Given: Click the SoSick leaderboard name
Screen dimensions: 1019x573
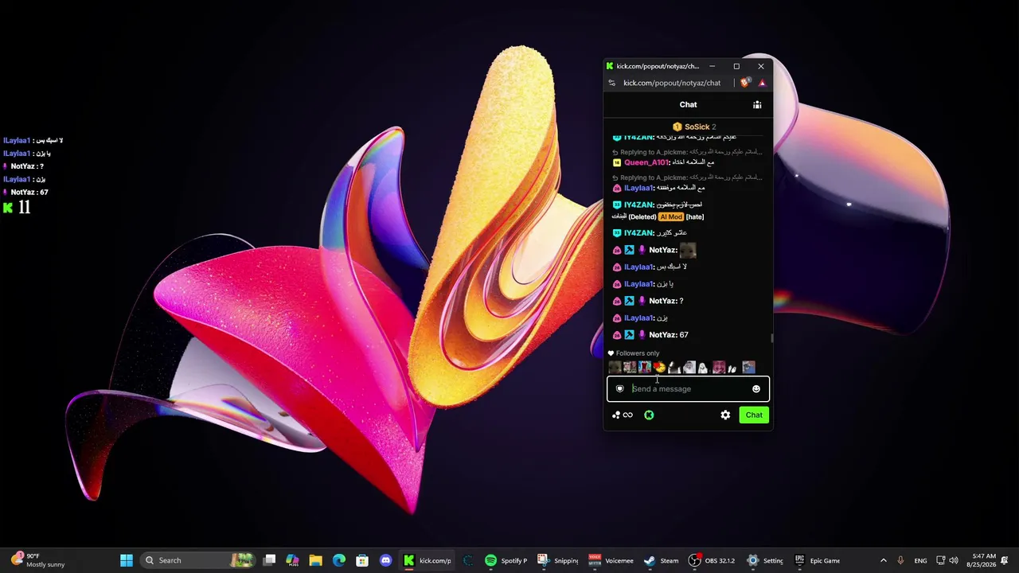Looking at the screenshot, I should [x=697, y=127].
